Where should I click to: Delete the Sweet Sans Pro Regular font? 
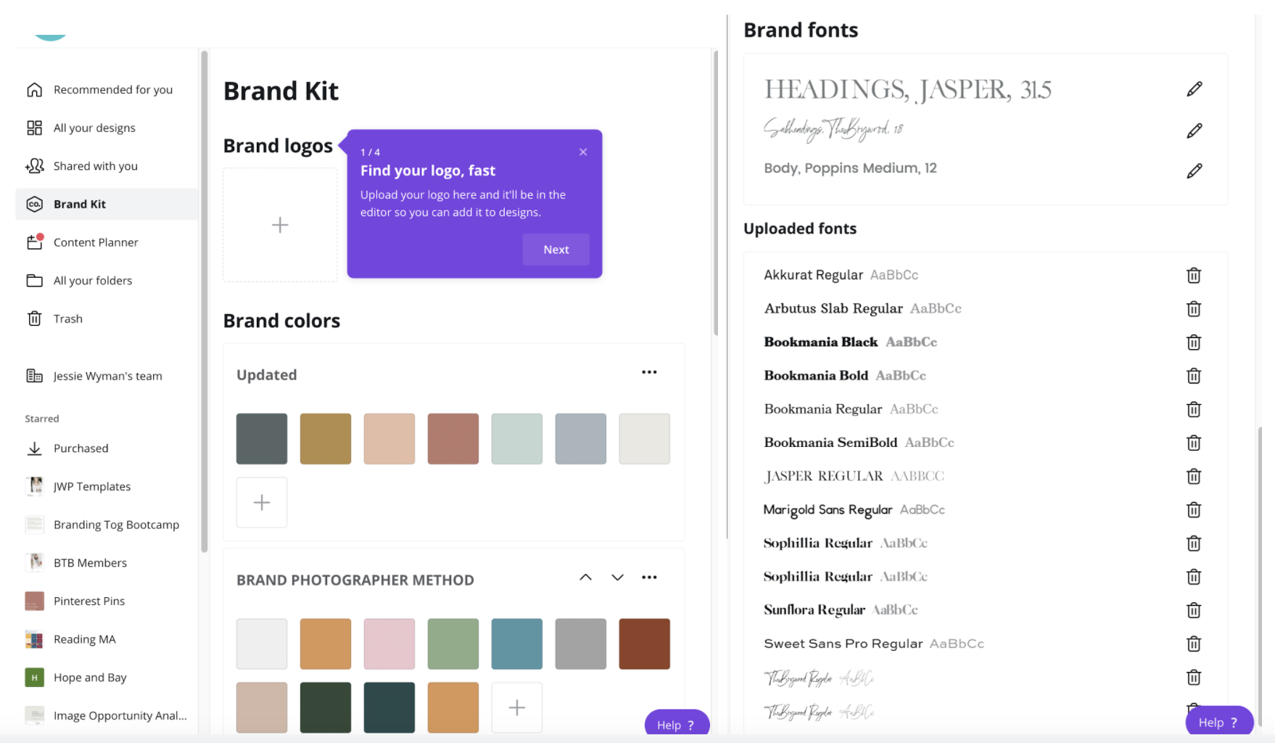pos(1193,644)
